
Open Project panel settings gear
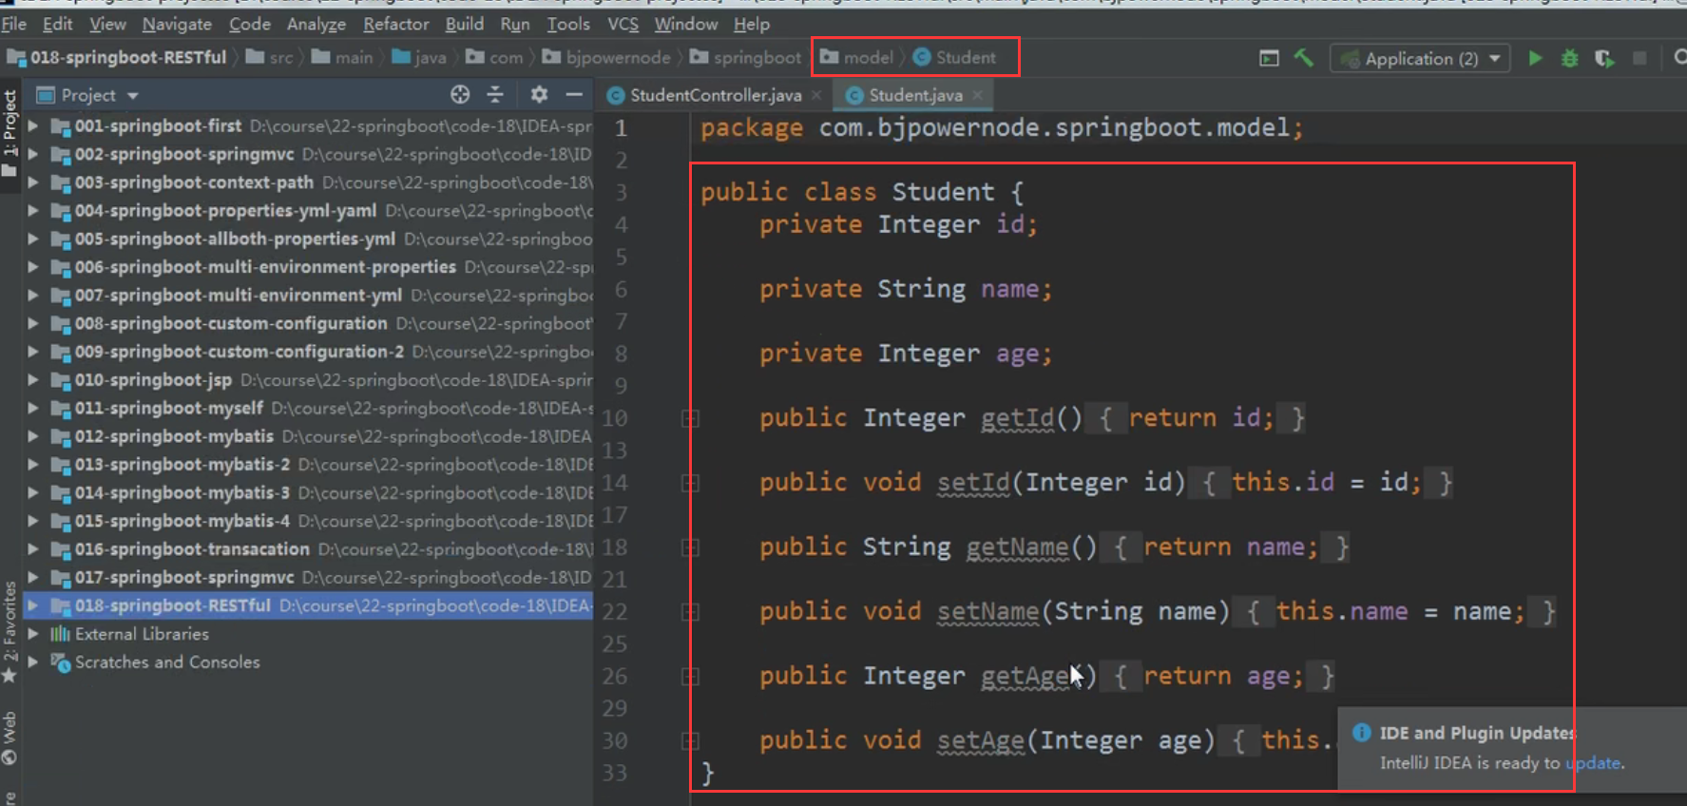click(539, 94)
